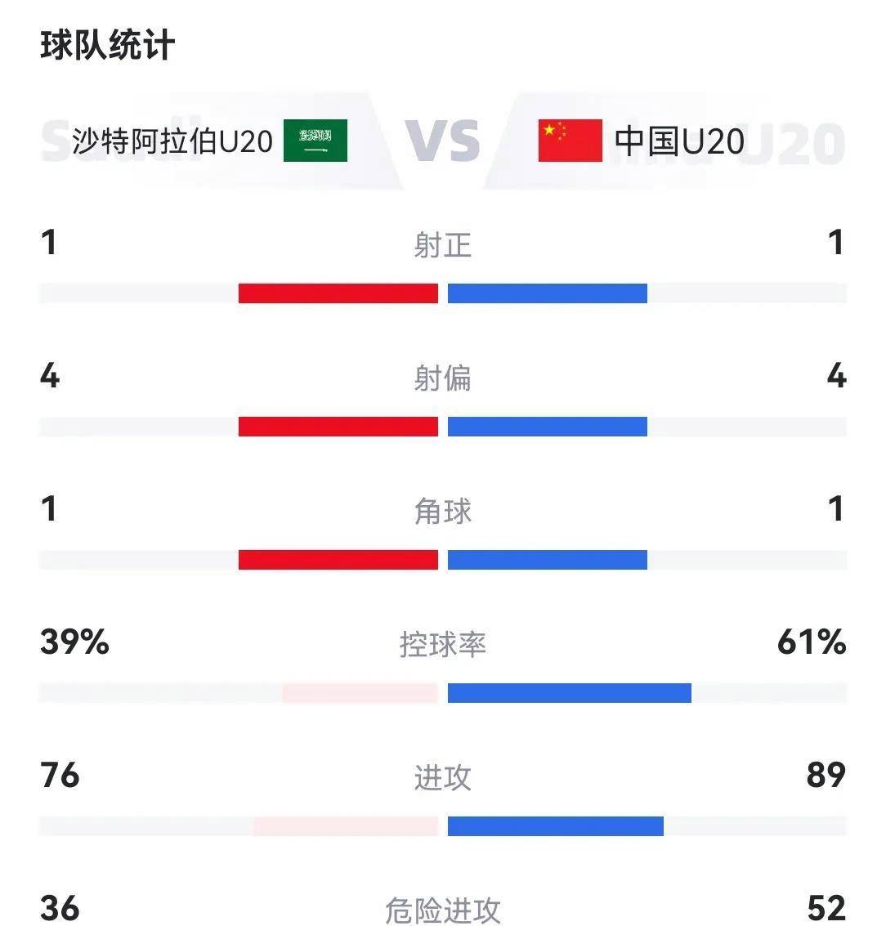Click the China flag icon
The image size is (886, 926).
point(570,141)
